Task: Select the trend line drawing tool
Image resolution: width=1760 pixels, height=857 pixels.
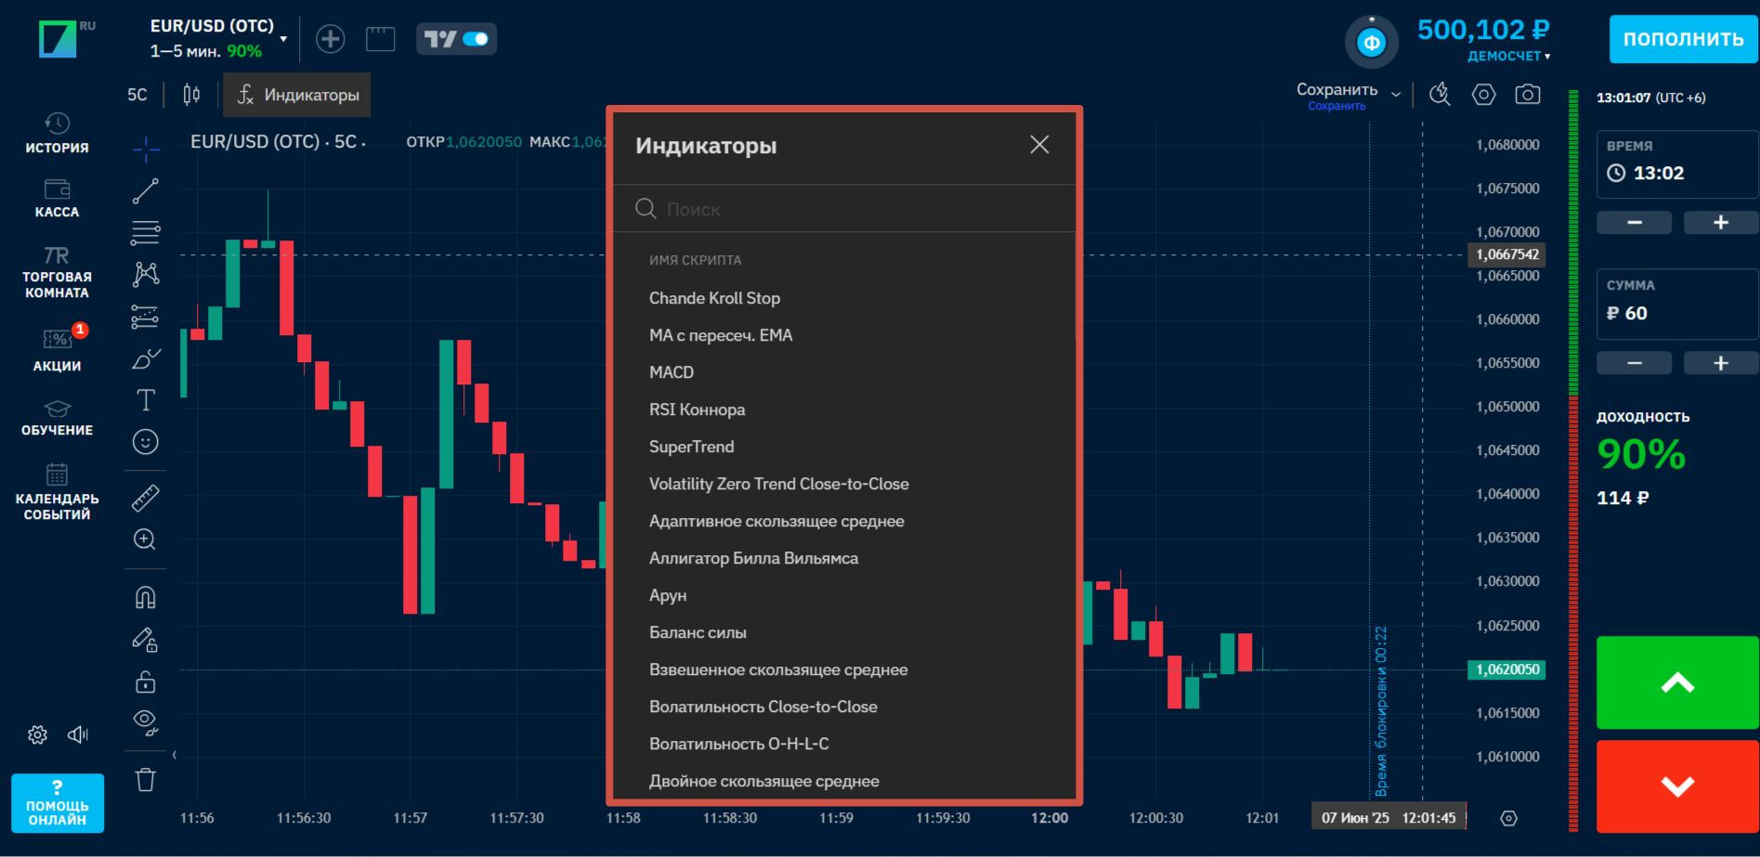Action: pos(146,191)
